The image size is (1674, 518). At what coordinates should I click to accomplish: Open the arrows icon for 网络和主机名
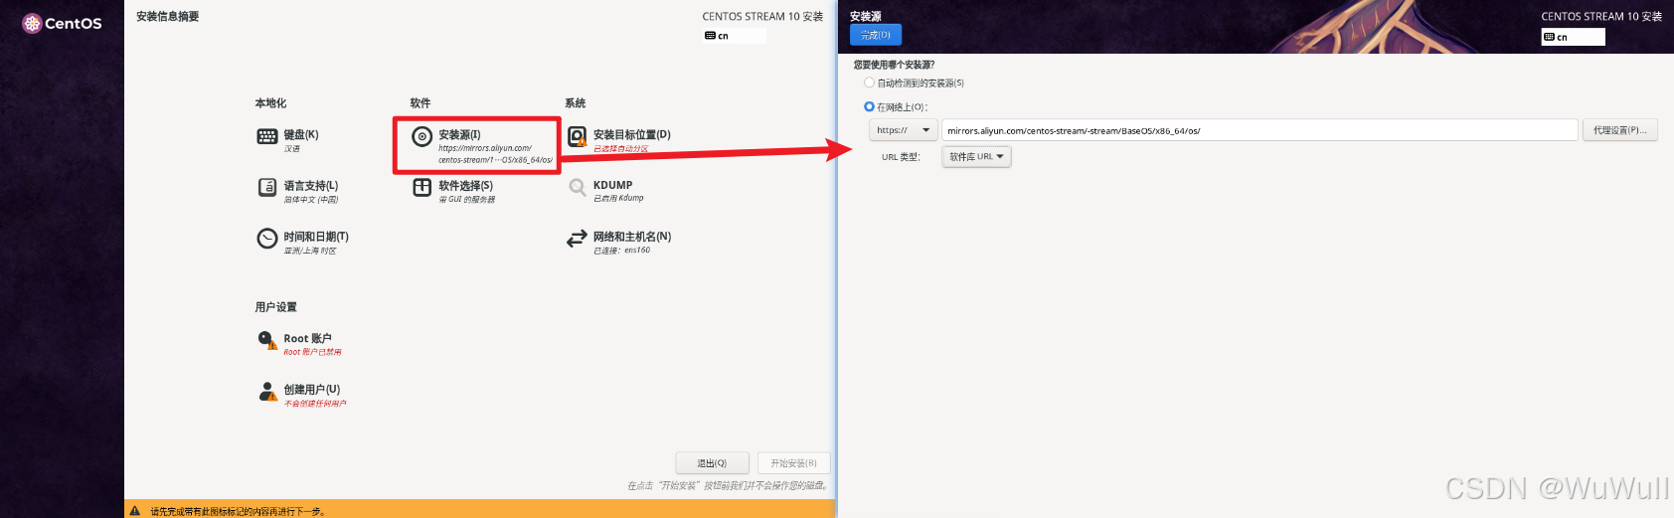[x=578, y=239]
